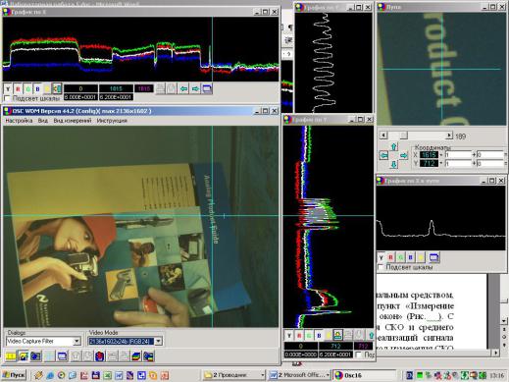The width and height of the screenshot is (509, 382).
Task: Click the yellow first icon in bottom toolbar
Action: click(11, 356)
